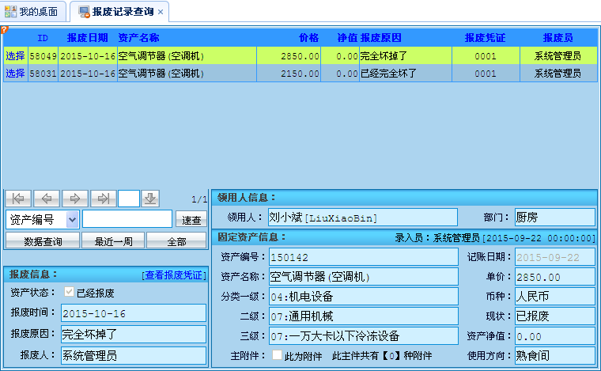Viewport: 601px width, 371px height.
Task: Check the 此为附件 checkbox
Action: click(x=277, y=356)
